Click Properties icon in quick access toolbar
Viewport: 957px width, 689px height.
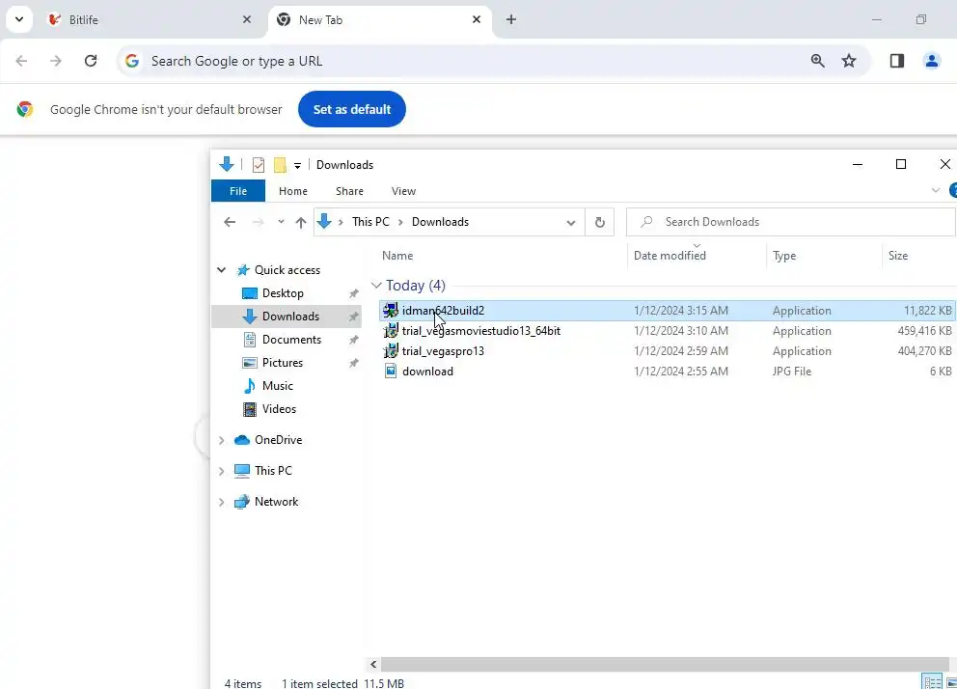[259, 165]
